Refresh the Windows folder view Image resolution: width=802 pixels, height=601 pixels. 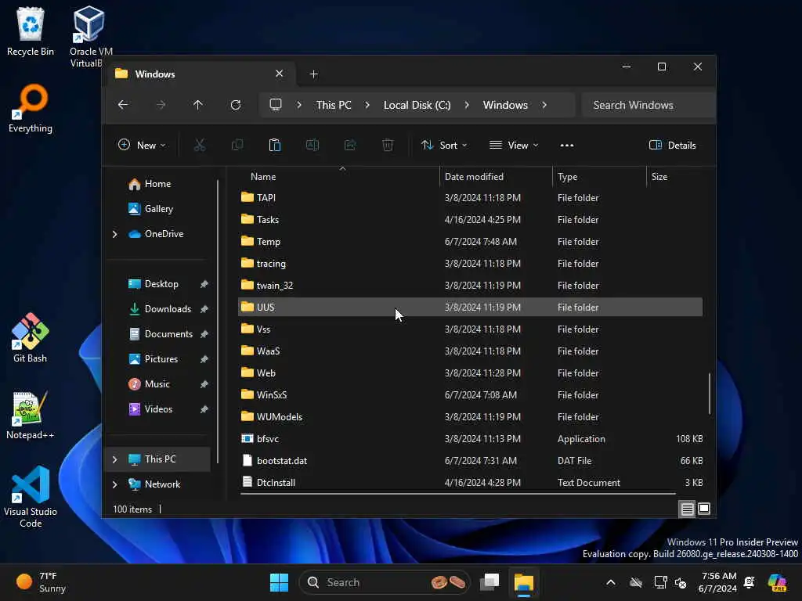pos(236,105)
